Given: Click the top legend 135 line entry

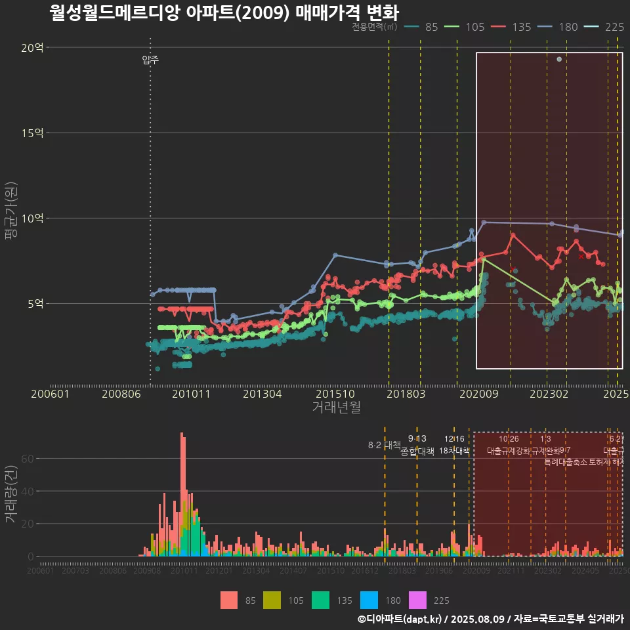Looking at the screenshot, I should 511,27.
